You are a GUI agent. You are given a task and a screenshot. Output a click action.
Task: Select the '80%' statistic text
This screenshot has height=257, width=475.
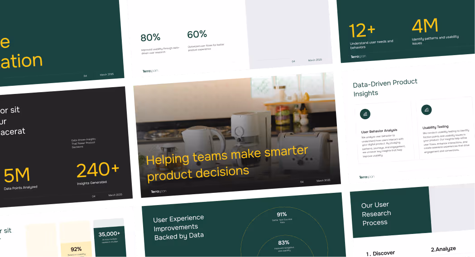150,37
